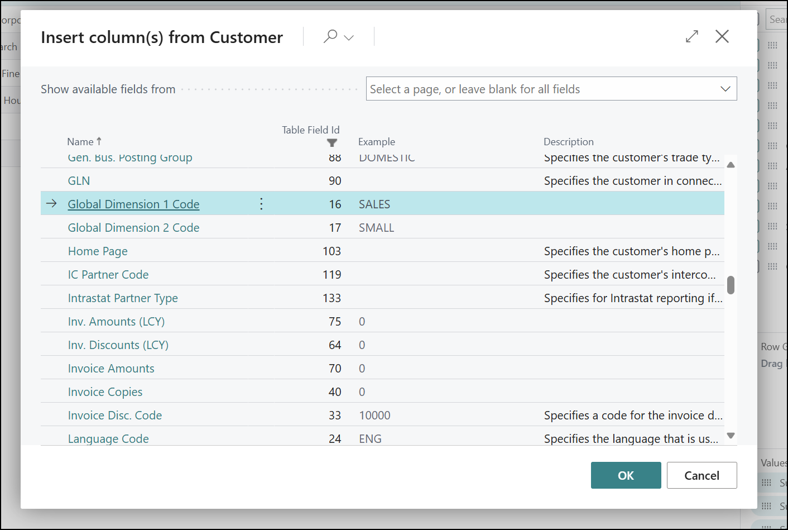Image resolution: width=788 pixels, height=530 pixels.
Task: Choose the Invoice Copies field
Action: tap(105, 392)
